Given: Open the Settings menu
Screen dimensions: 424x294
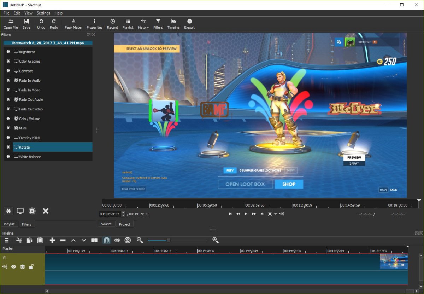Looking at the screenshot, I should 43,13.
